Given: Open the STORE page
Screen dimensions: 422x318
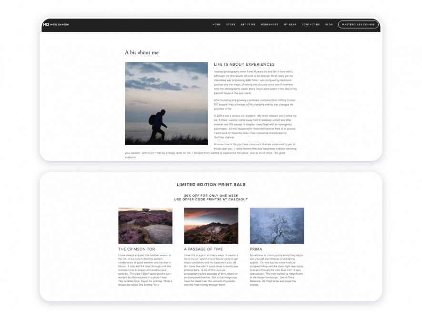Looking at the screenshot, I should pos(231,25).
